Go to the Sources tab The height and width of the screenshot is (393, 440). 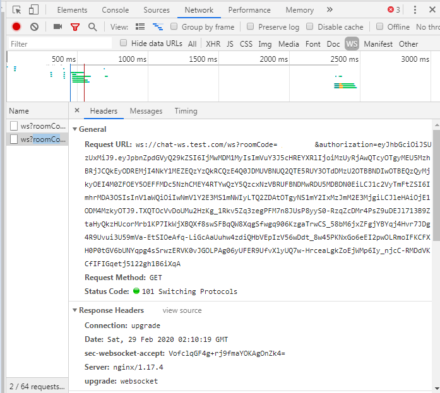(157, 10)
